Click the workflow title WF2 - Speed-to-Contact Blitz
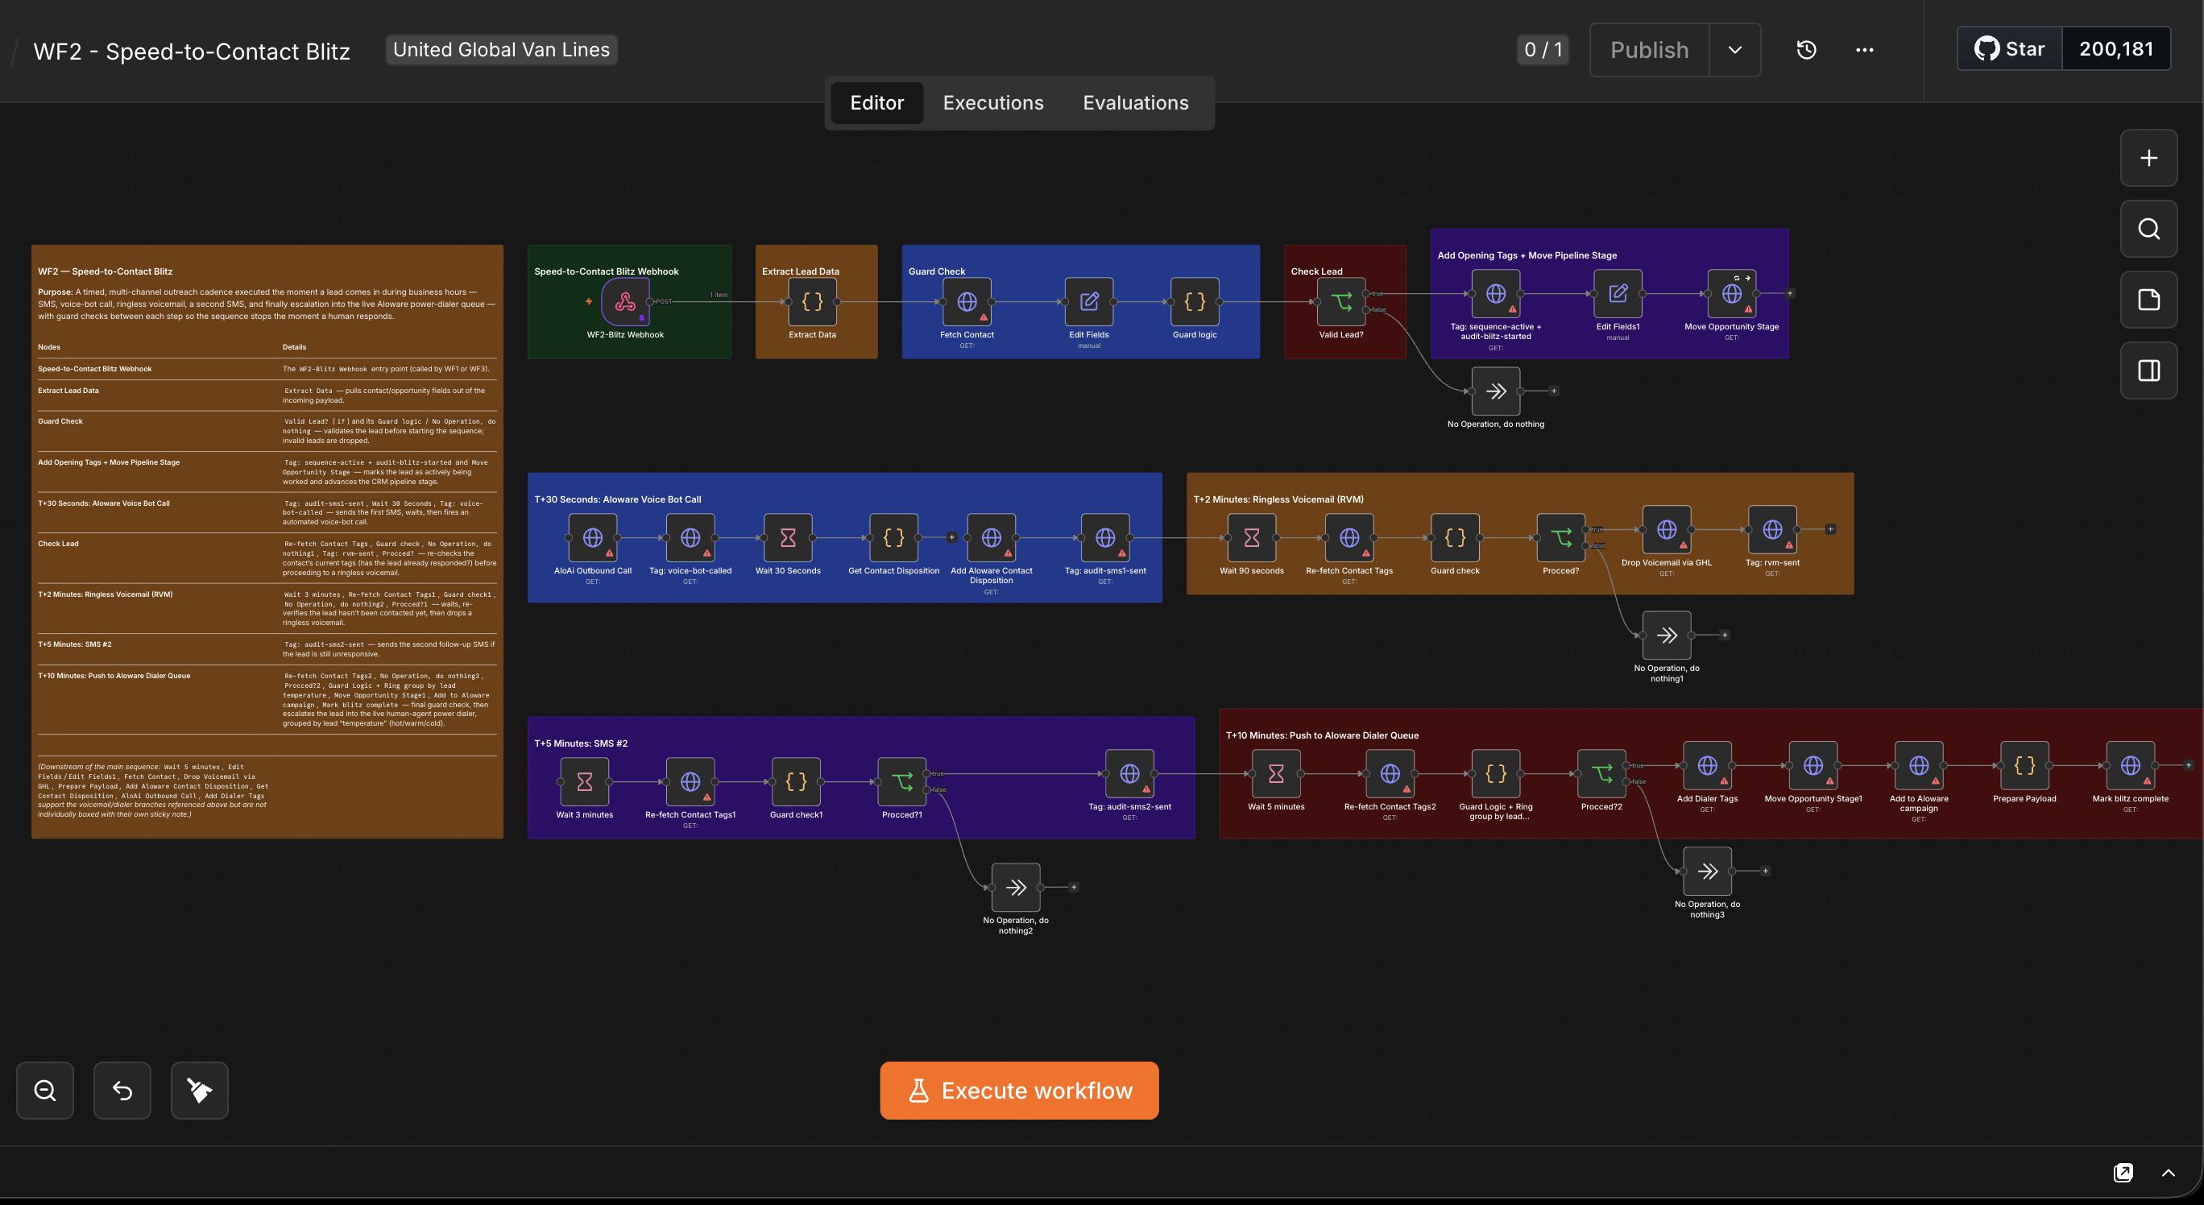This screenshot has height=1205, width=2204. (192, 52)
